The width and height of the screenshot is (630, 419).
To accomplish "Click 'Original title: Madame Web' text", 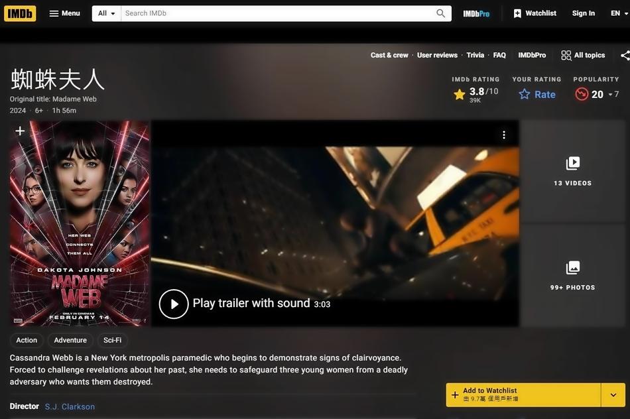I will (53, 99).
